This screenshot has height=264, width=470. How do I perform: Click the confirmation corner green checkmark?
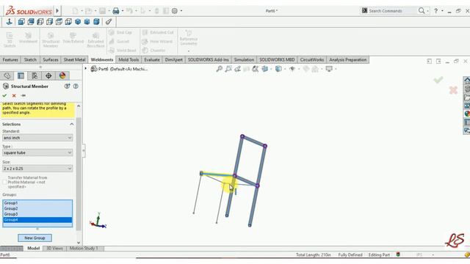coord(438,80)
